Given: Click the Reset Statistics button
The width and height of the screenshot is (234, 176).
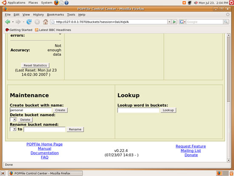Looking at the screenshot, I should (x=35, y=65).
